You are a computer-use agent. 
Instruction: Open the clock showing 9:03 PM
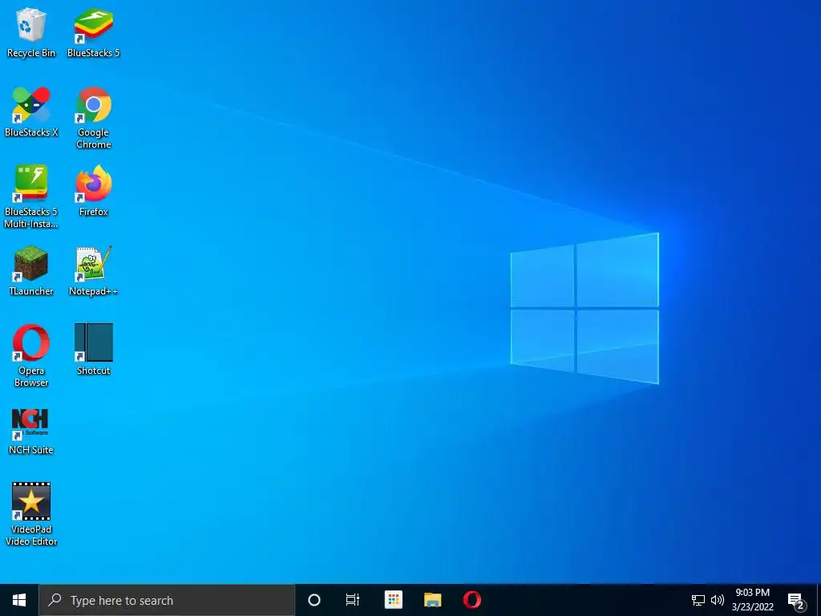pos(752,600)
